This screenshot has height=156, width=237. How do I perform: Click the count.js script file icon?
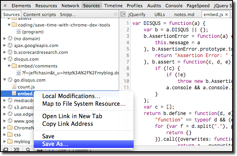[x=14, y=87]
